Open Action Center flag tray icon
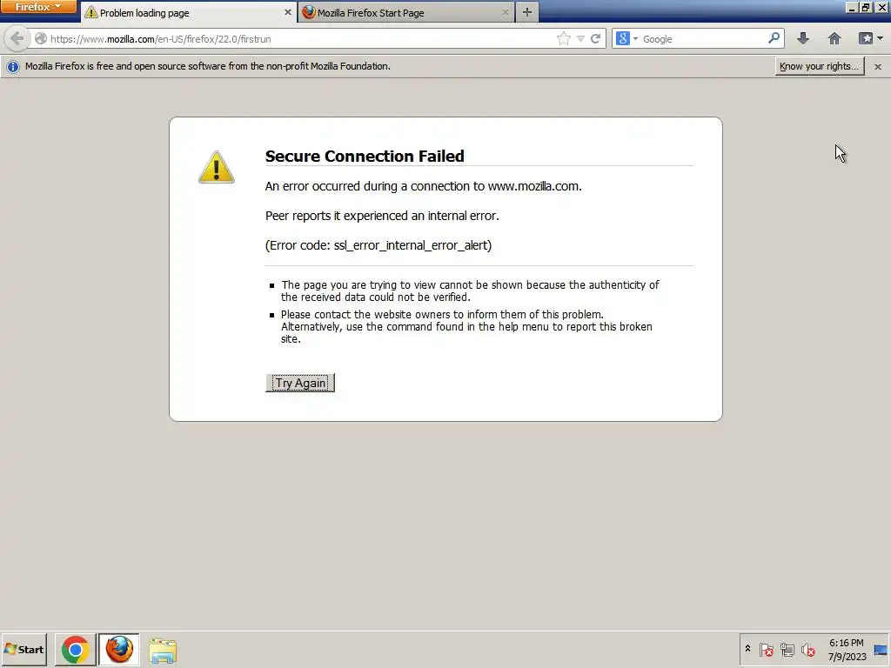The height and width of the screenshot is (668, 891). (x=766, y=649)
